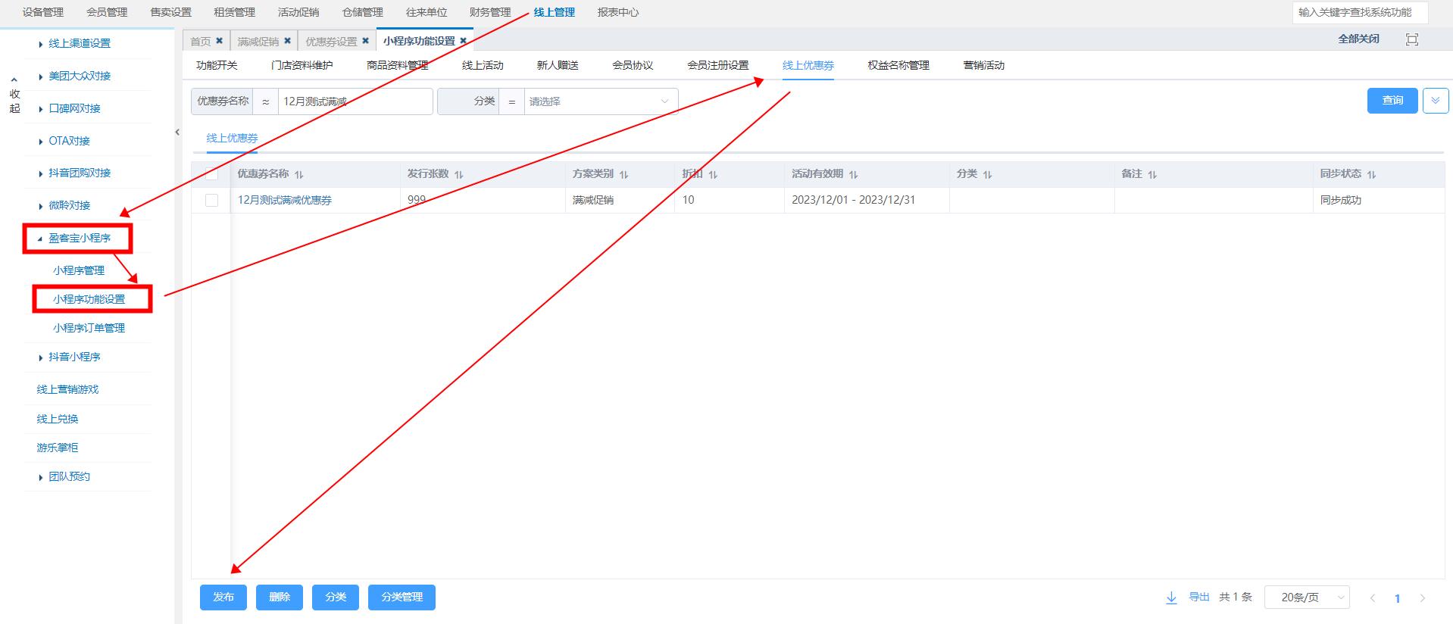Switch to 权益名称管理 sub-tab
The width and height of the screenshot is (1453, 624).
pos(898,65)
